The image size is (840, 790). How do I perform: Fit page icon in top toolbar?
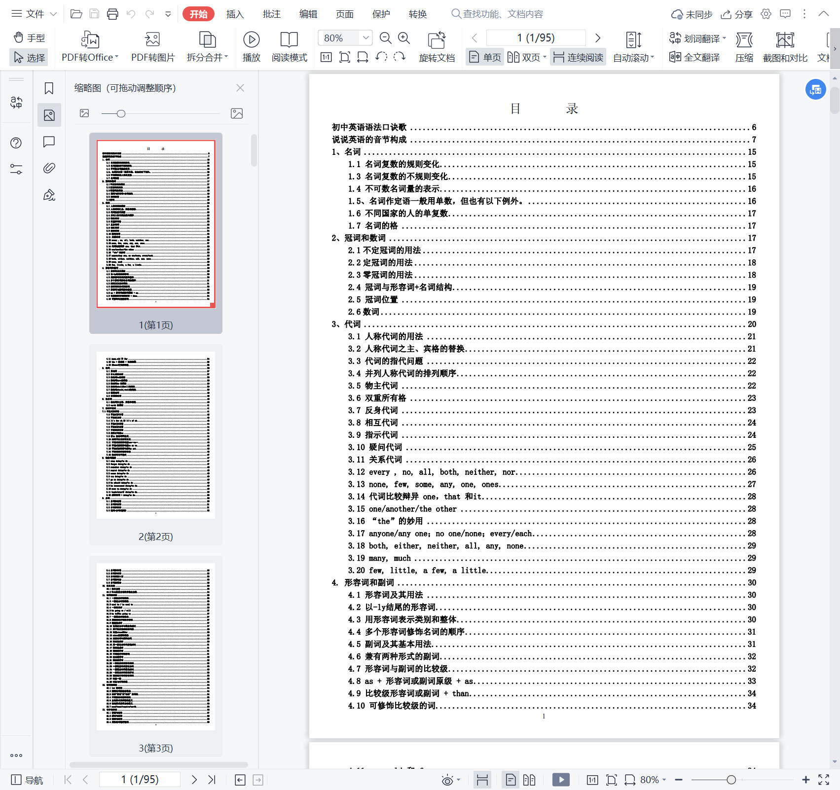point(345,57)
